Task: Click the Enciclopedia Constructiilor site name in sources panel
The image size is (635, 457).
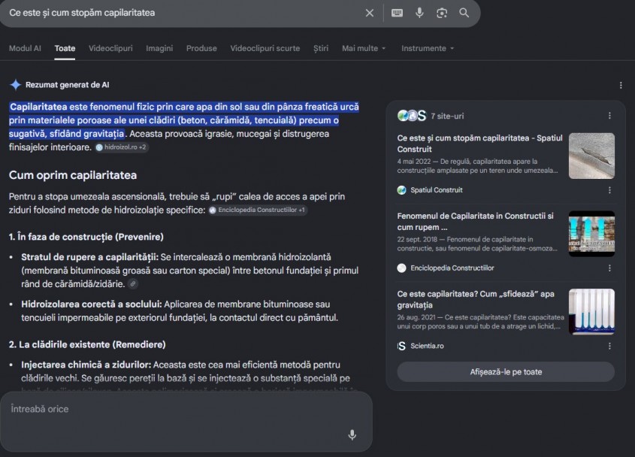Action: 452,268
